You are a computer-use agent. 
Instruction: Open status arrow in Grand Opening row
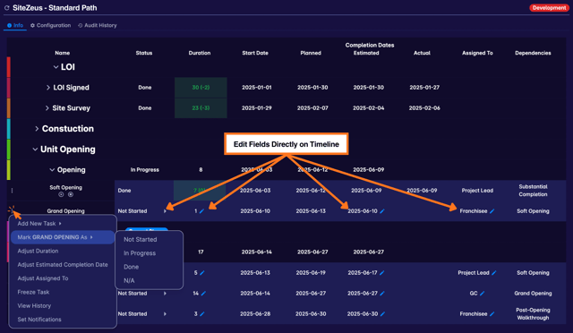[165, 211]
